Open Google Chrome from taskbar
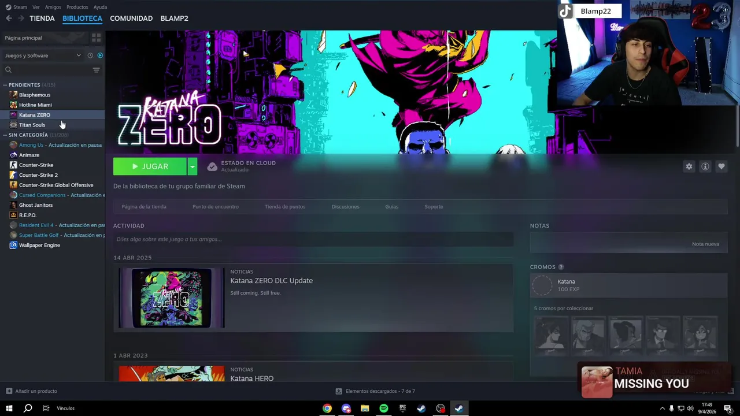 [327, 408]
